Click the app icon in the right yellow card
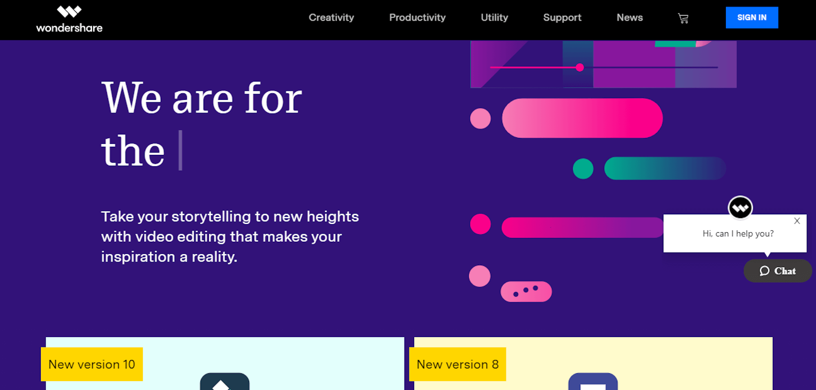 click(593, 381)
